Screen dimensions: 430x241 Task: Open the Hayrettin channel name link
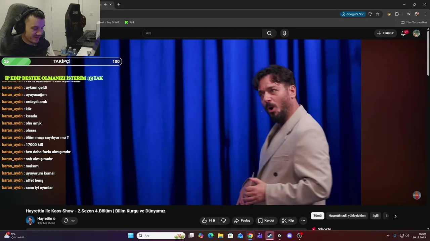(45, 219)
